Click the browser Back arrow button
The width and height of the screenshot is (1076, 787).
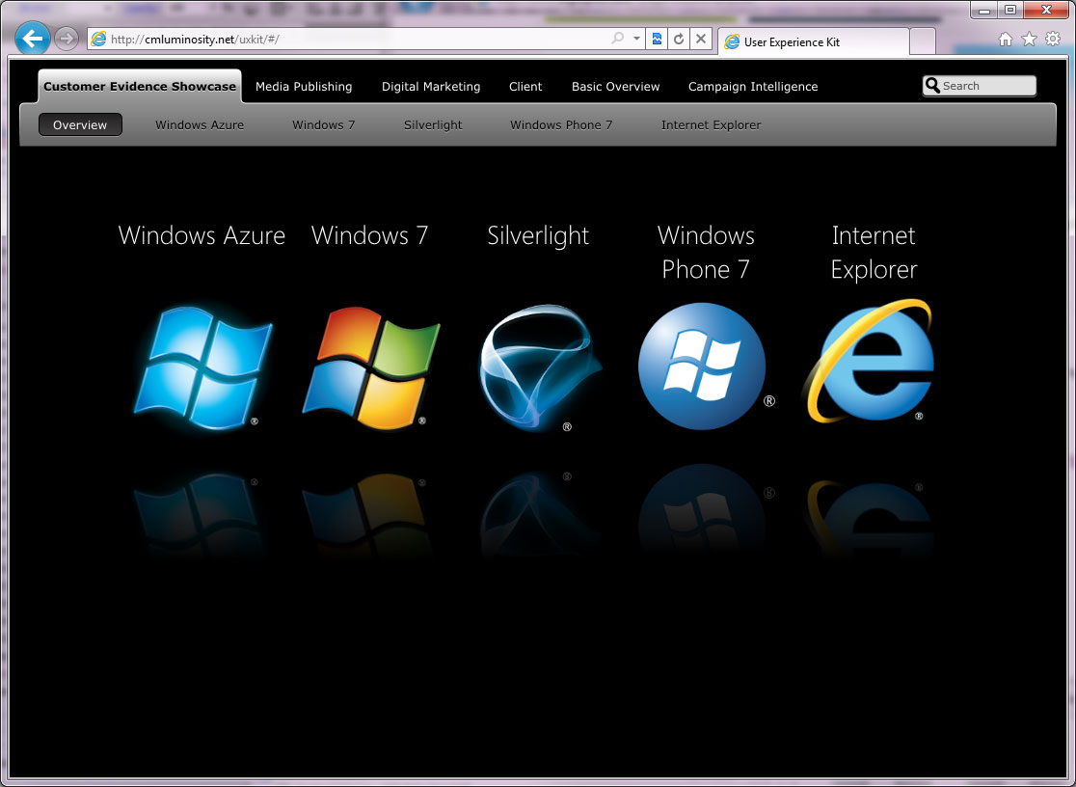click(x=32, y=39)
